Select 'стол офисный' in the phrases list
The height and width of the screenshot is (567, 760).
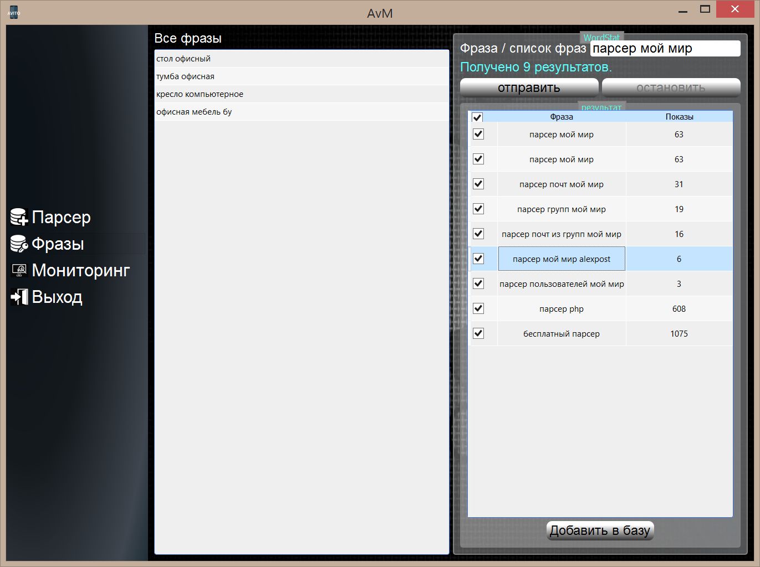coord(302,59)
